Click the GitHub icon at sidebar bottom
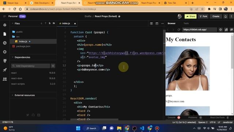The width and height of the screenshot is (234, 132). click(x=33, y=115)
